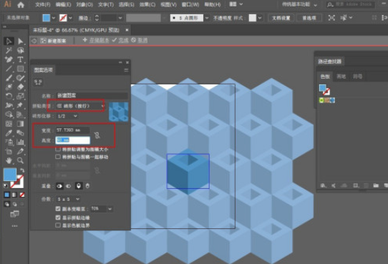Uncheck the dim copies checkbox
Image resolution: width=388 pixels, height=264 pixels.
point(58,209)
